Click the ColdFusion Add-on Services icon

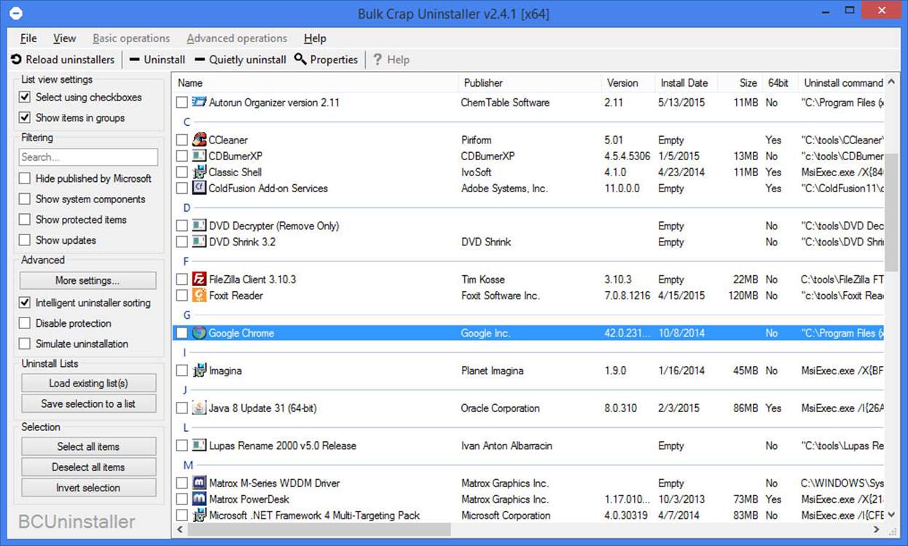tap(199, 189)
